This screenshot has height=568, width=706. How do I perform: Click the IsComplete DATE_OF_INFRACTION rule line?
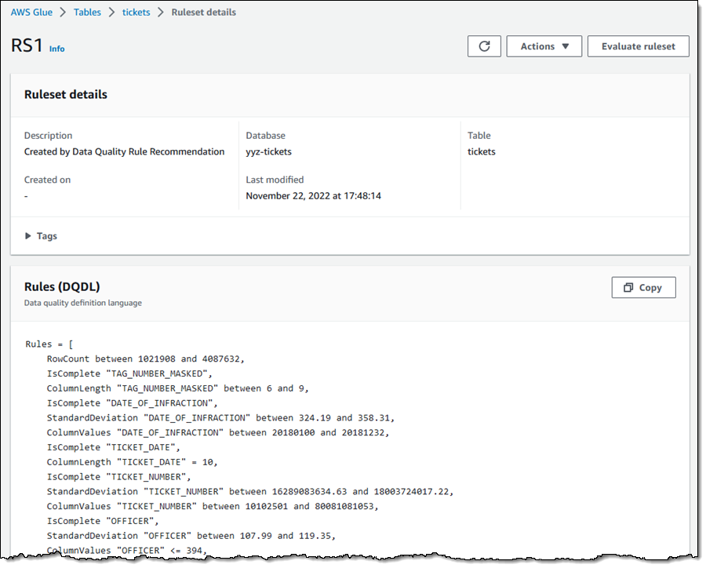pyautogui.click(x=132, y=403)
